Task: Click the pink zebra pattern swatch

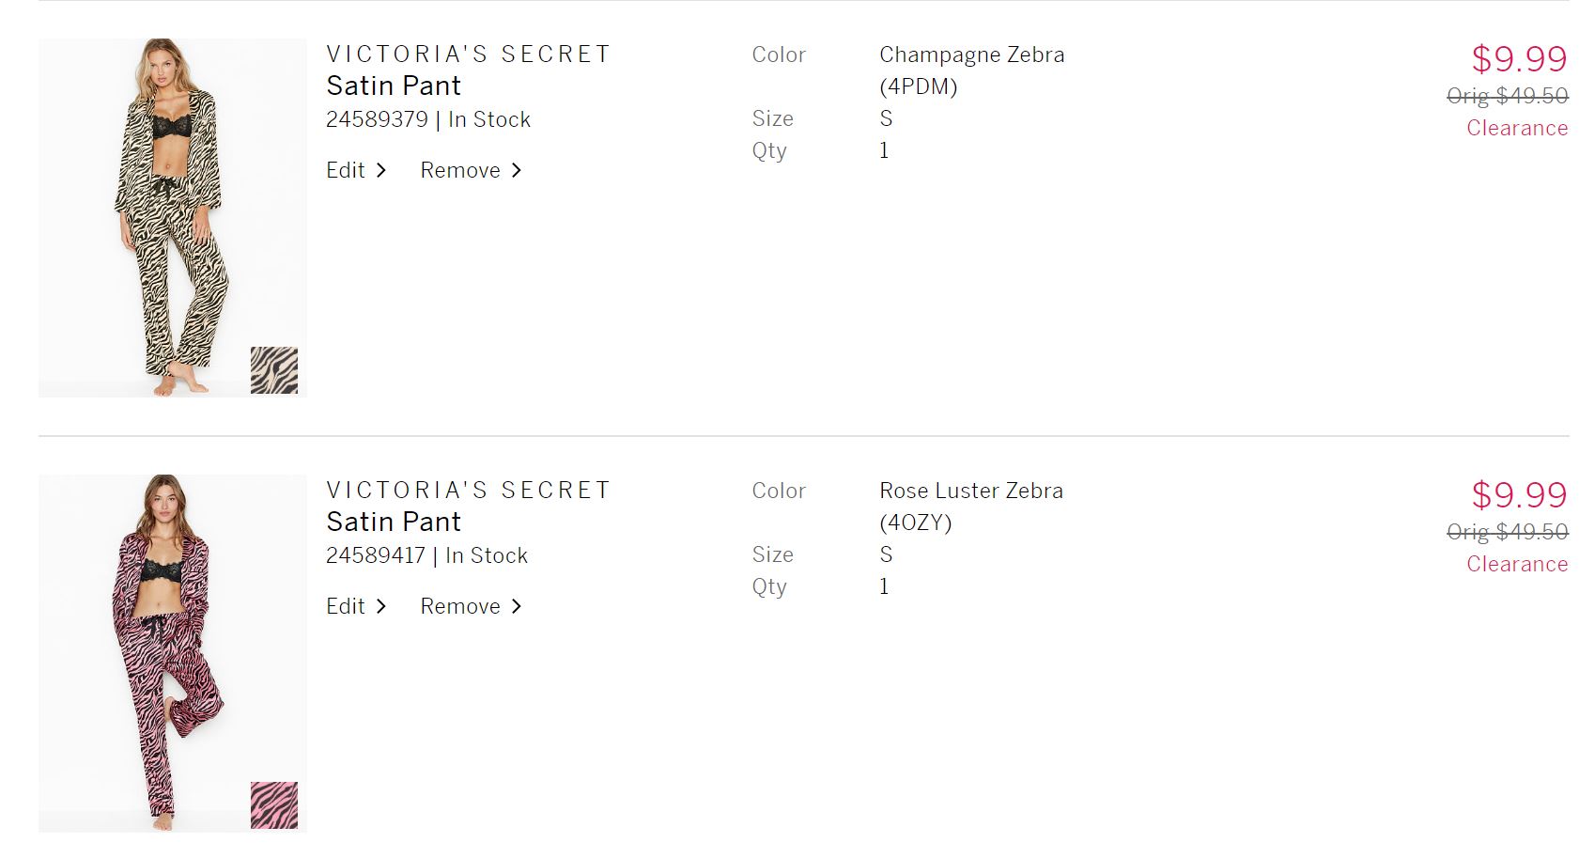Action: (274, 805)
